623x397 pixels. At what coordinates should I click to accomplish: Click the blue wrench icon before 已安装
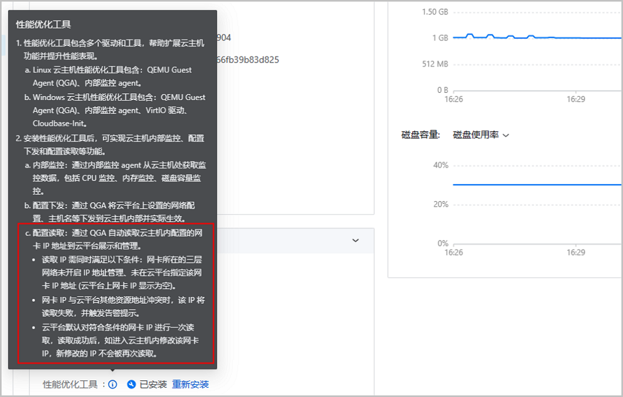point(131,384)
